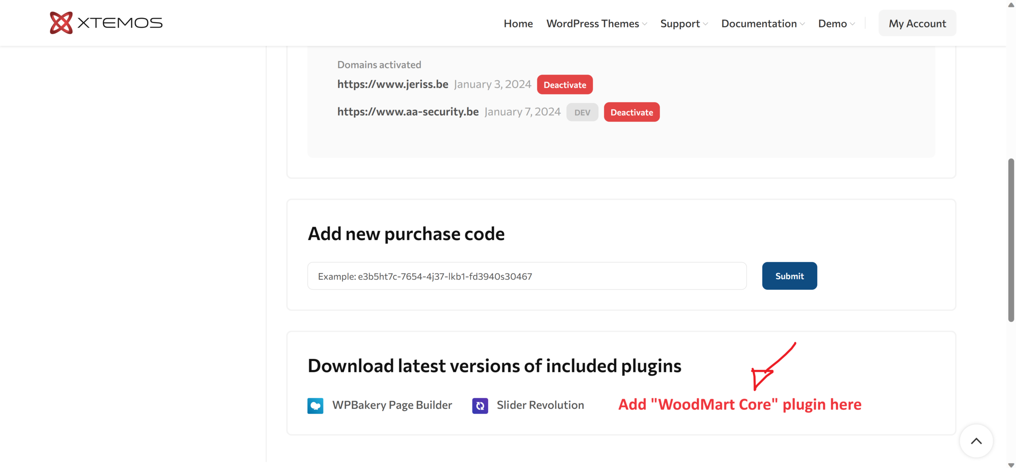Submit the new purchase code
The height and width of the screenshot is (468, 1016).
coord(789,276)
